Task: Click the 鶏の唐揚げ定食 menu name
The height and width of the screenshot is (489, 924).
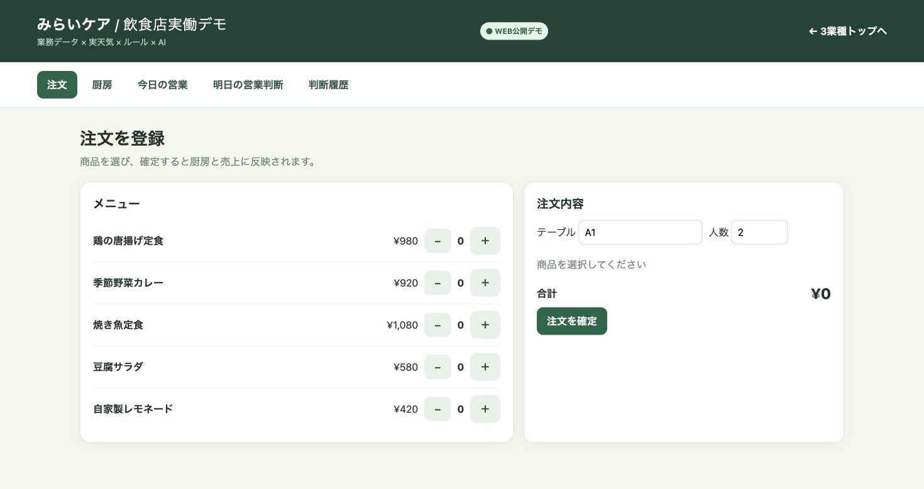Action: (x=128, y=241)
